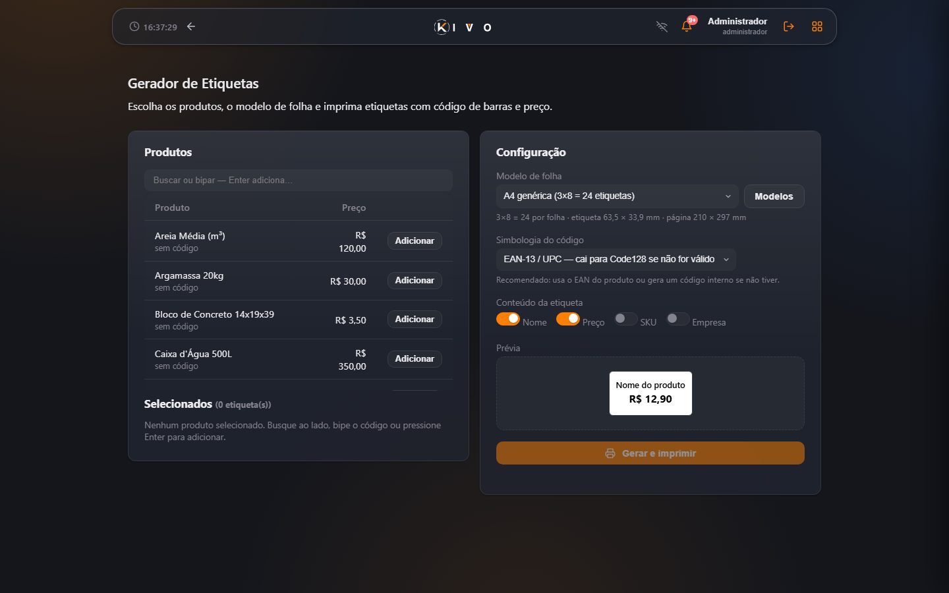Click the label preview thumbnail
The width and height of the screenshot is (949, 593).
650,393
